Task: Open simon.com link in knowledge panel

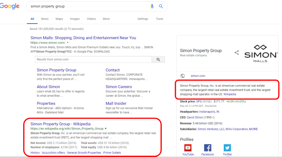Action: click(198, 76)
